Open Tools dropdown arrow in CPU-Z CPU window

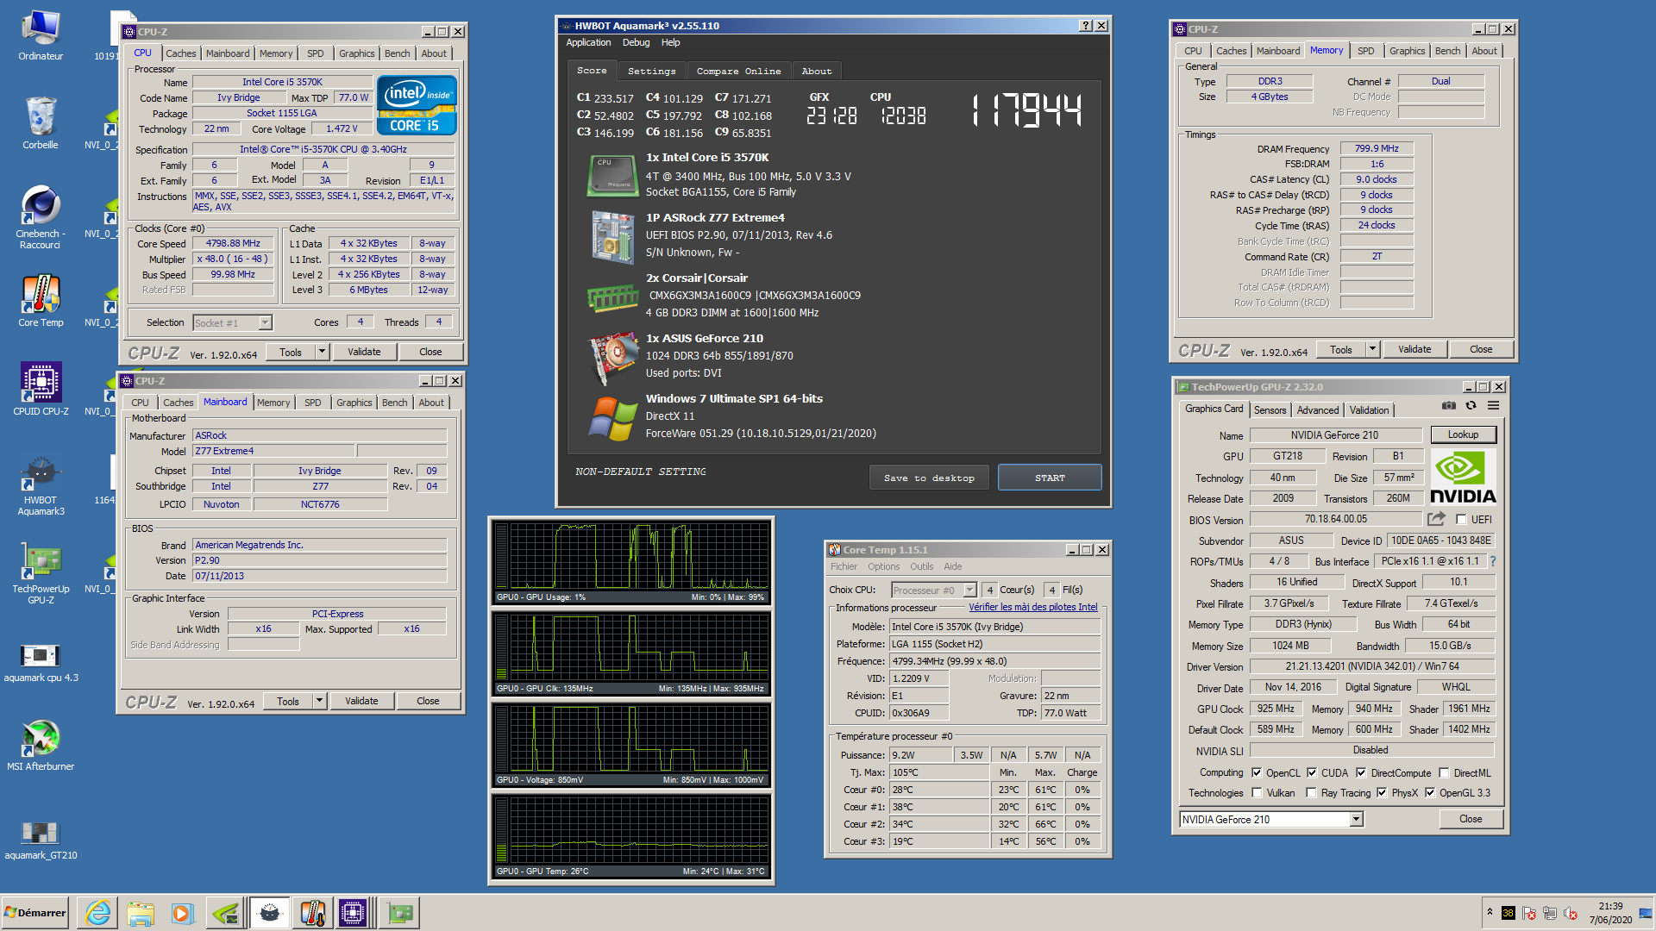[322, 352]
